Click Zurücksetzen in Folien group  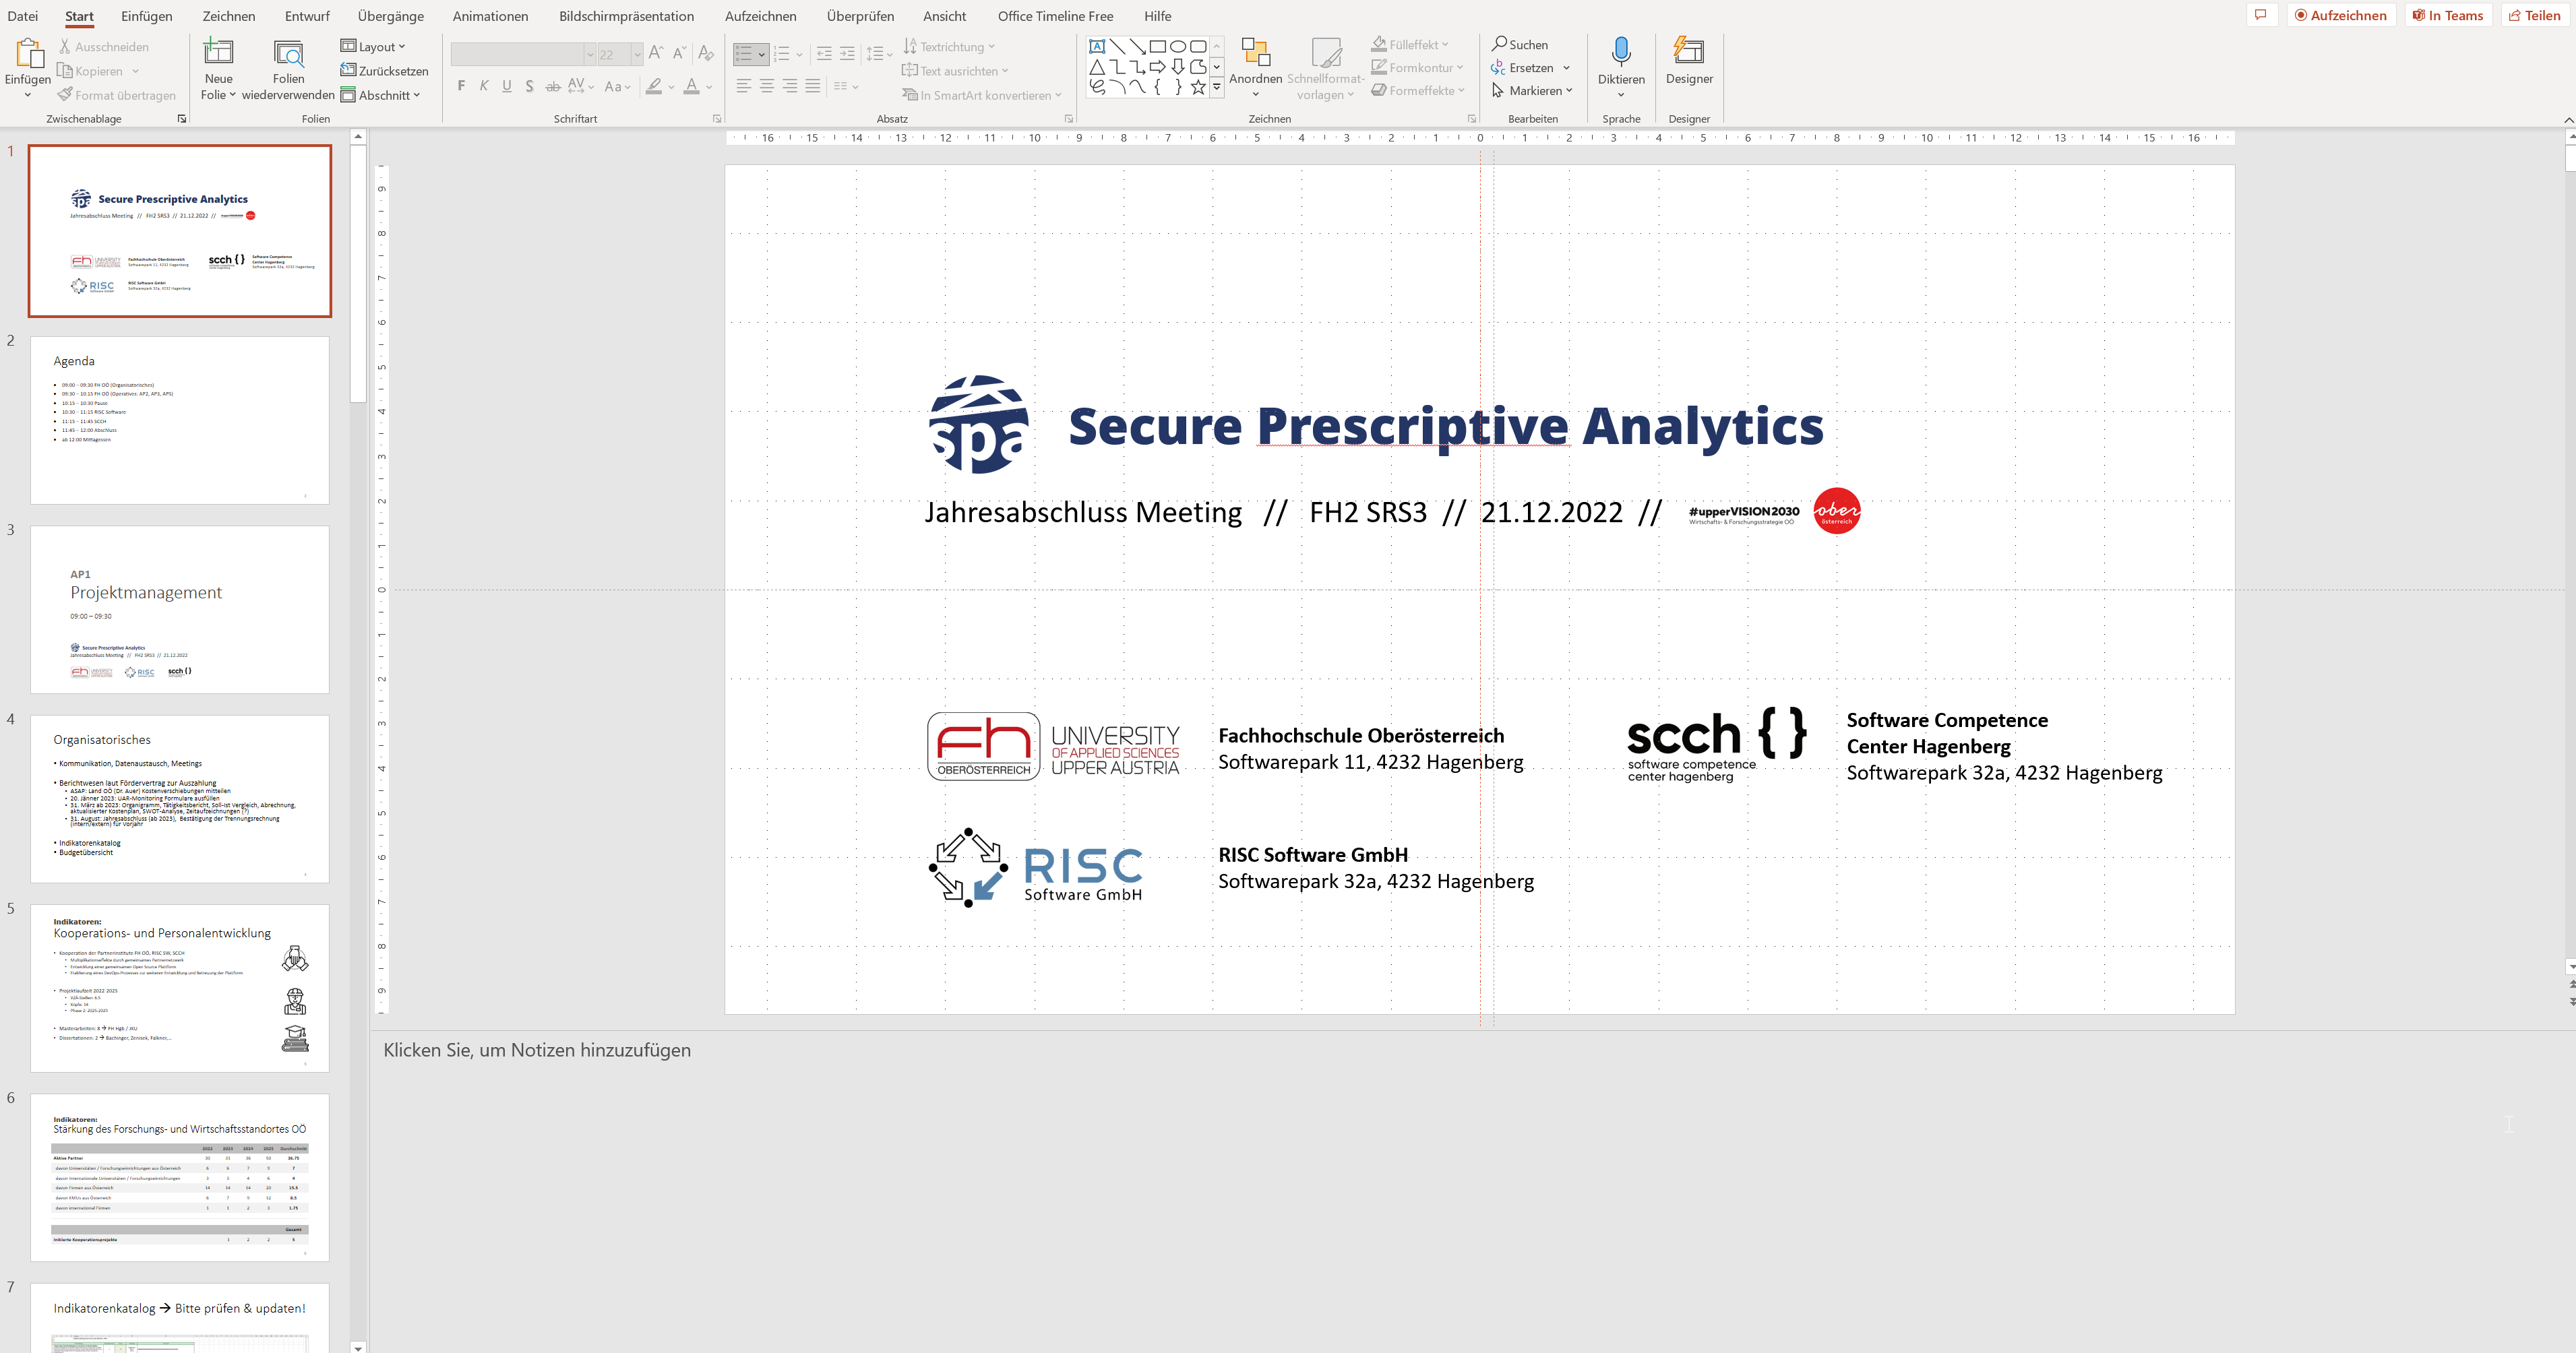click(x=384, y=70)
